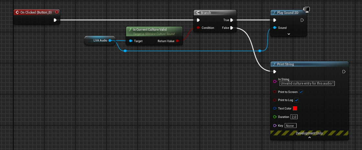Collapse Print String advanced pins chevron

pyautogui.click(x=310, y=137)
